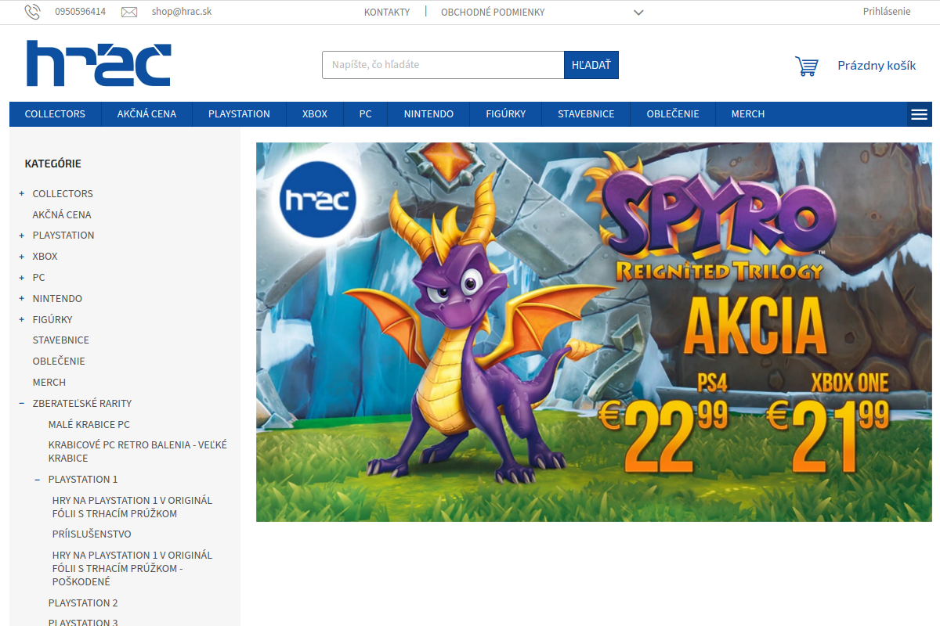Expand the PC sidebar category
Screen dimensions: 940x626
tap(22, 277)
